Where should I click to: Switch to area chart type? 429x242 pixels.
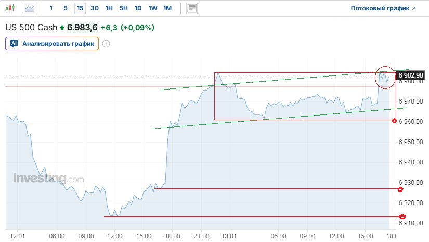click(x=30, y=8)
